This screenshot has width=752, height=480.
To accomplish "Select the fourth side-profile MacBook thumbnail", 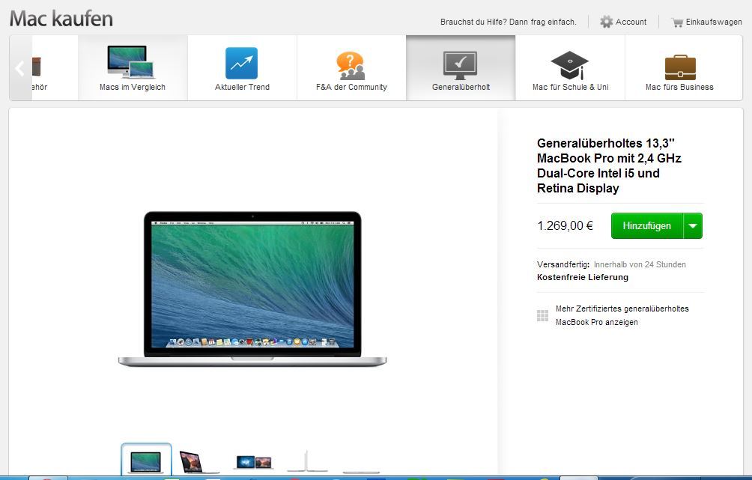I will coord(307,461).
